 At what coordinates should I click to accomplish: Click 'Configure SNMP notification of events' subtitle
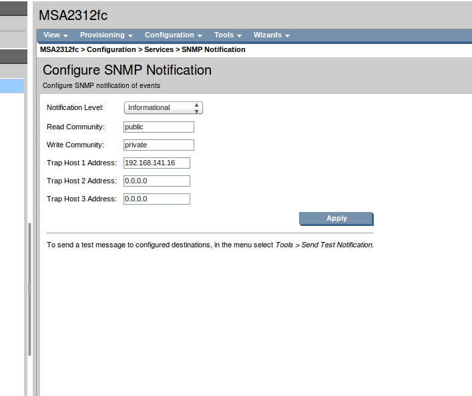[x=101, y=86]
